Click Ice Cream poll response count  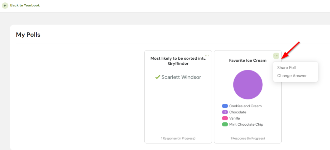point(248,138)
